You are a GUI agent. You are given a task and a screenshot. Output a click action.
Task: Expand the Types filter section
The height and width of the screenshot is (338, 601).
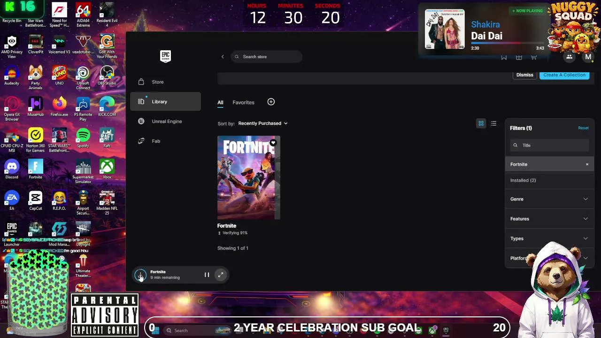549,238
